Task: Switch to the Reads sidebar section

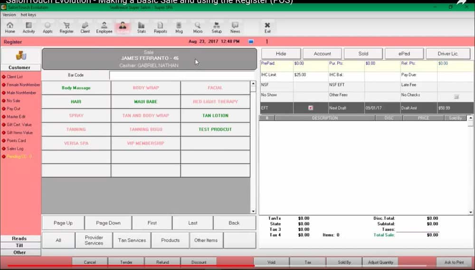Action: tap(19, 239)
